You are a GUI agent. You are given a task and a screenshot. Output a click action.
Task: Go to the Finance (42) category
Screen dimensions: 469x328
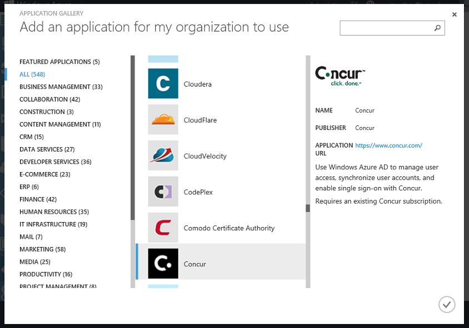[x=38, y=199]
